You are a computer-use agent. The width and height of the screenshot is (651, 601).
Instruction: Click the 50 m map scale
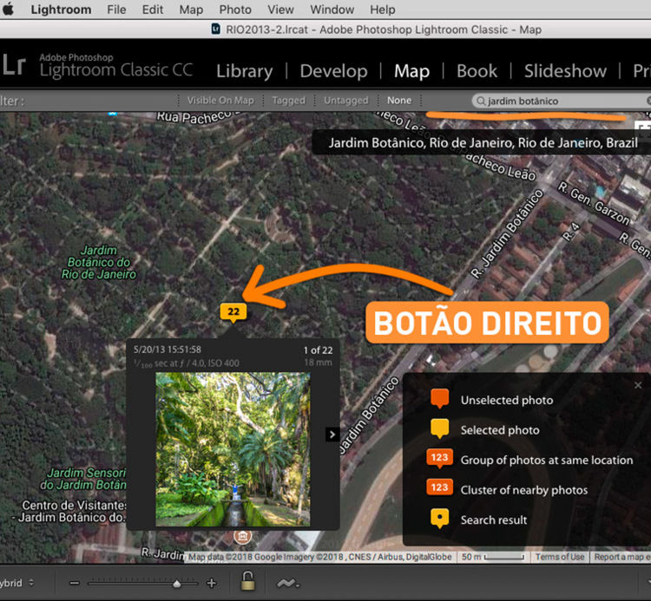coord(493,557)
